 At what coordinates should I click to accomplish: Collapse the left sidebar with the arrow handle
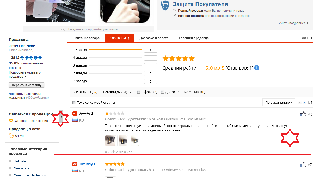pyautogui.click(x=61, y=117)
